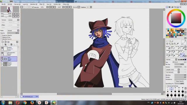Viewport: 187px width, 105px height.
Task: Choose the Magic Wand tool
Action: pos(172,41)
